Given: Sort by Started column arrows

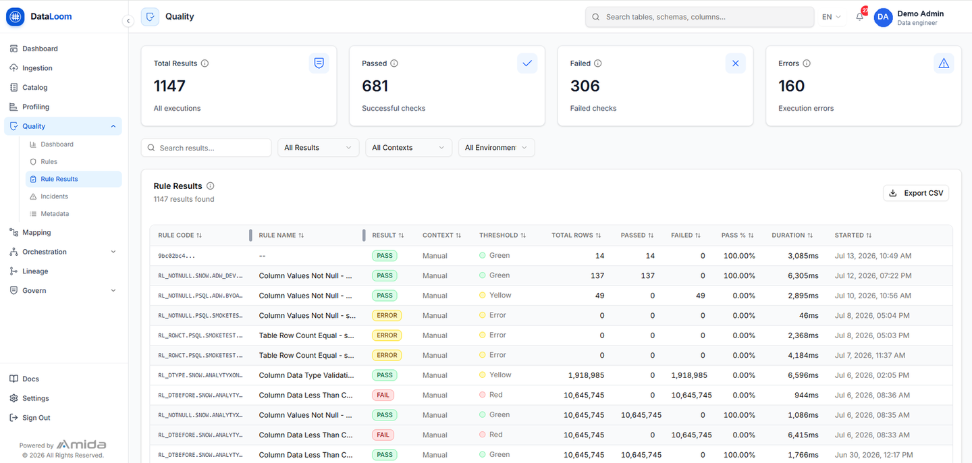Looking at the screenshot, I should click(x=869, y=236).
